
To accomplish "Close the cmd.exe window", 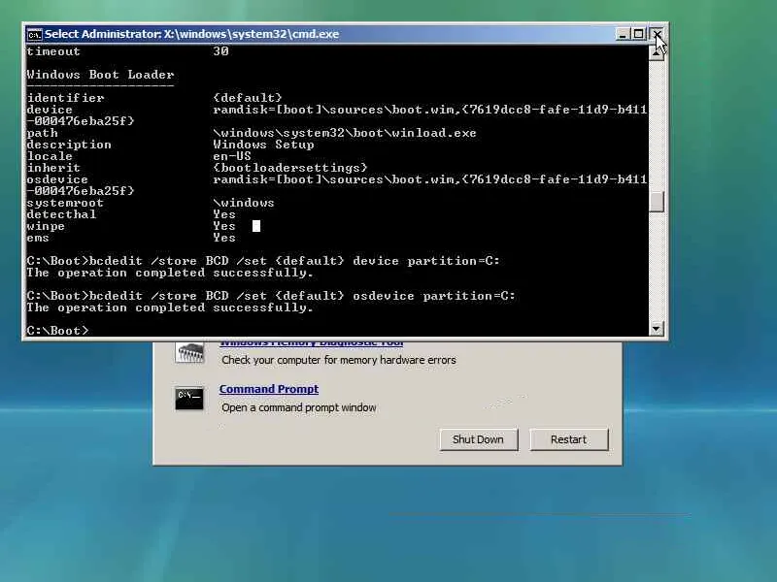I will [x=657, y=34].
